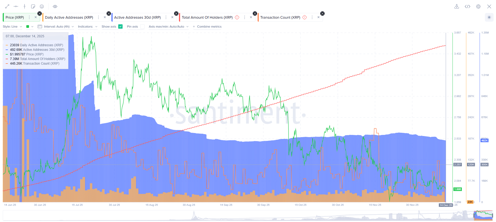
Task: Click the 15 Jul 25 date axis label
Action: tap(77, 205)
